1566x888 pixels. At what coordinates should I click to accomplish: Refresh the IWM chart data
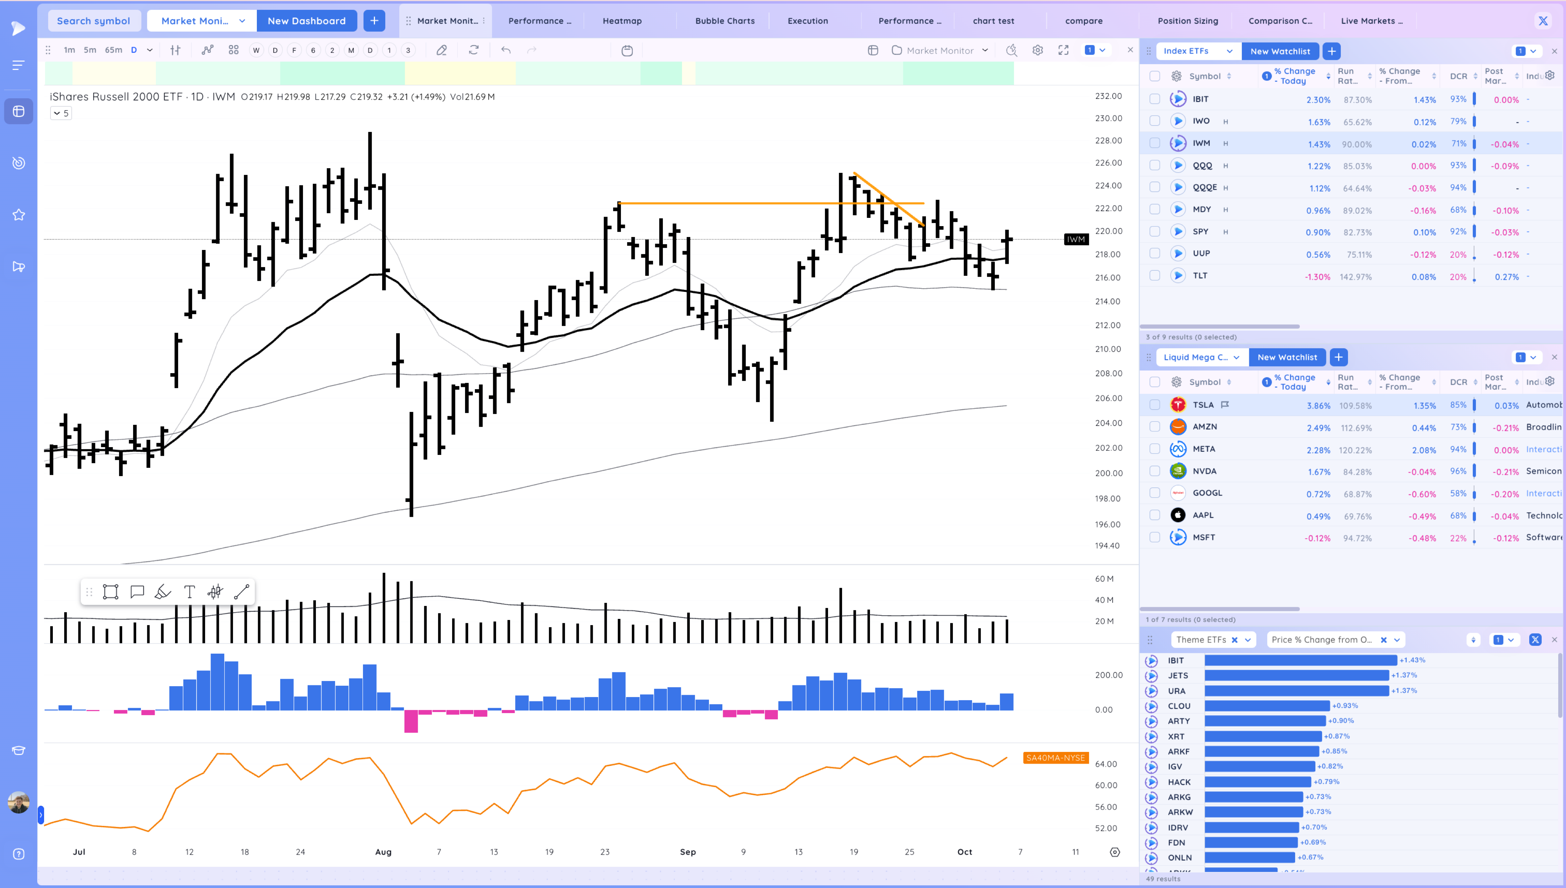[474, 50]
